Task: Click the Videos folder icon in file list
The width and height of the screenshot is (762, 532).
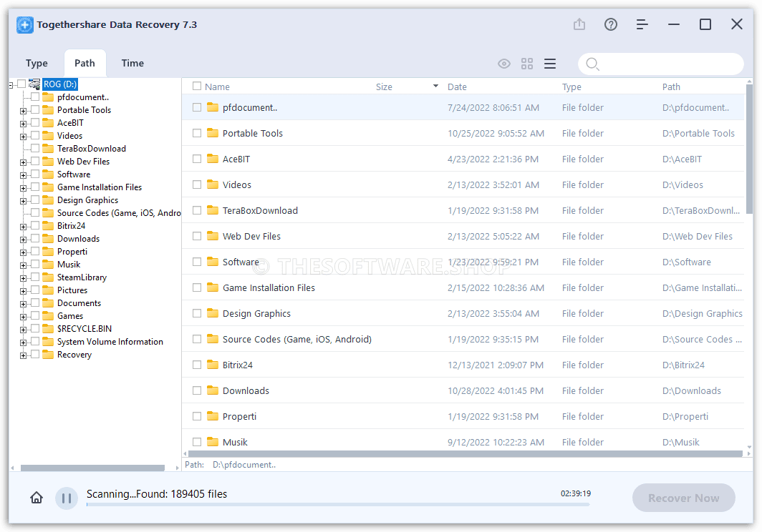Action: click(x=213, y=184)
